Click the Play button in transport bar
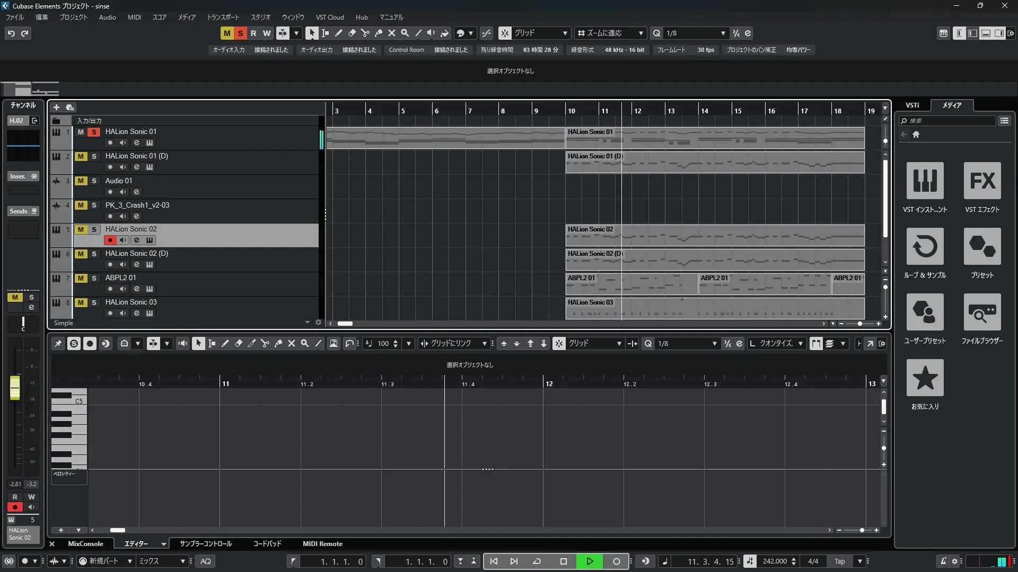The image size is (1018, 572). (590, 561)
